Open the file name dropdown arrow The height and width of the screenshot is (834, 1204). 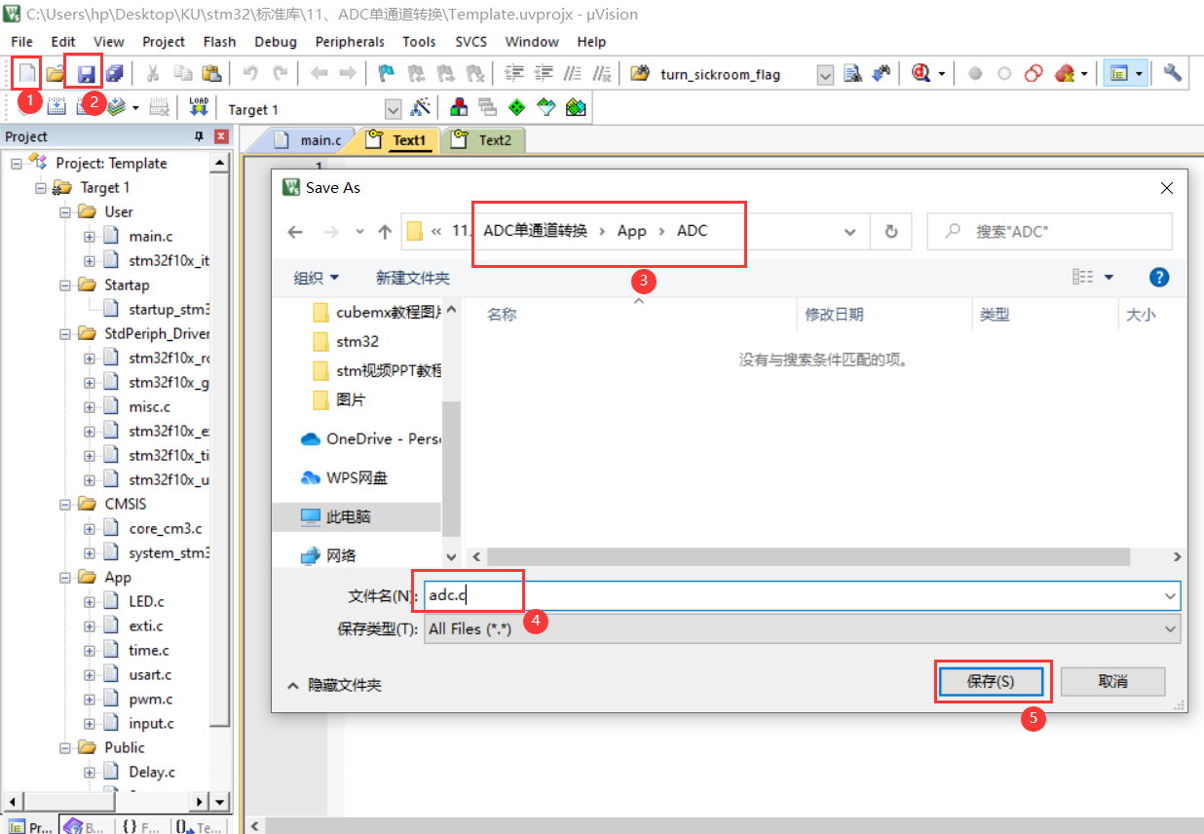(x=1170, y=595)
